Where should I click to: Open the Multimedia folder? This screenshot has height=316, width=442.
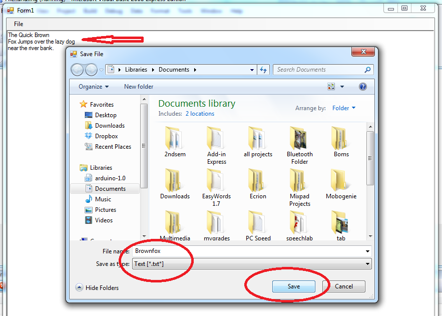click(175, 225)
